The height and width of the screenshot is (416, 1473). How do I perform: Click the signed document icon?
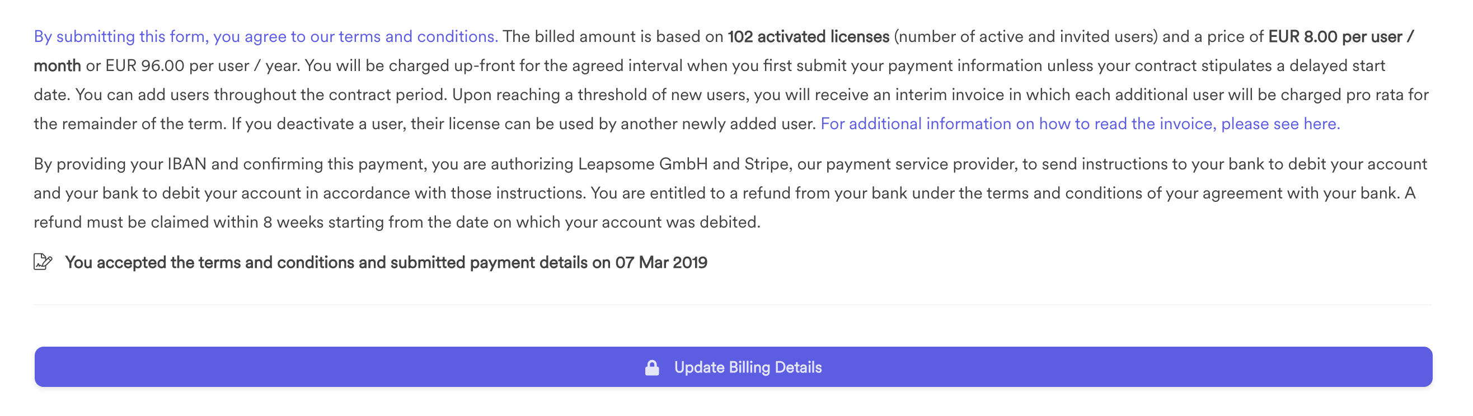coord(43,262)
